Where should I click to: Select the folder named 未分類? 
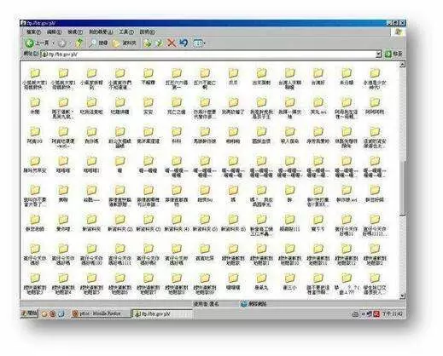pyautogui.click(x=347, y=77)
